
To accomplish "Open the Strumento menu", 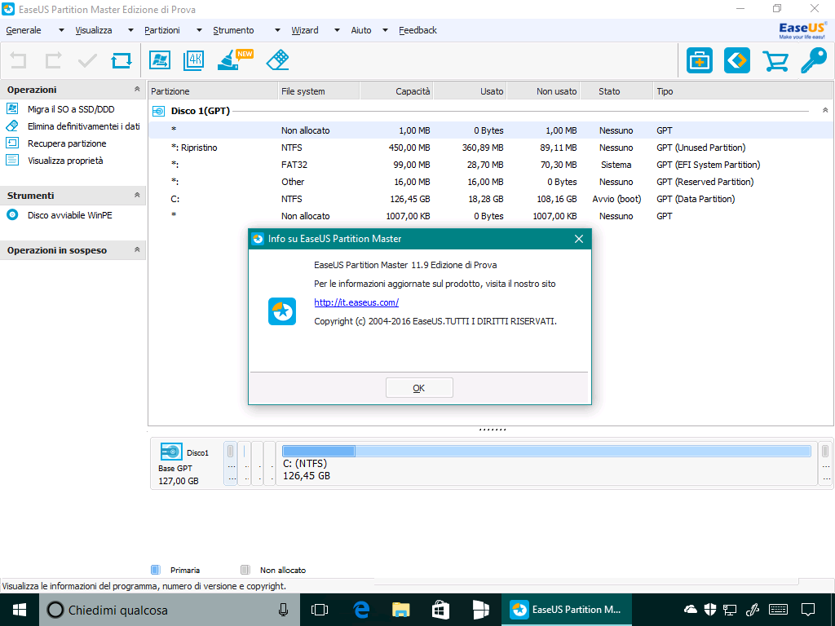I will pos(233,30).
